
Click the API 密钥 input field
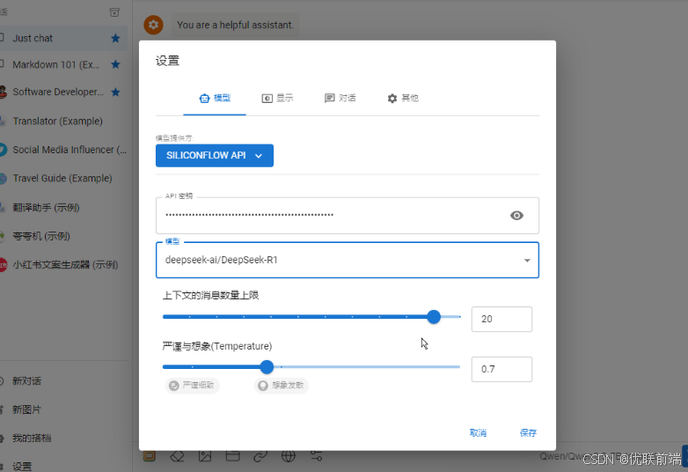pos(347,216)
